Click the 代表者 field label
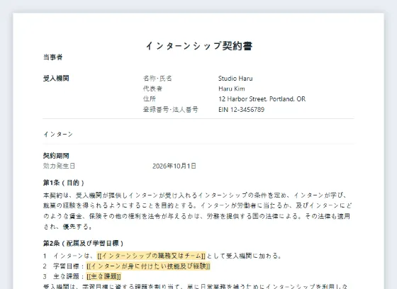The height and width of the screenshot is (289, 397). (152, 89)
